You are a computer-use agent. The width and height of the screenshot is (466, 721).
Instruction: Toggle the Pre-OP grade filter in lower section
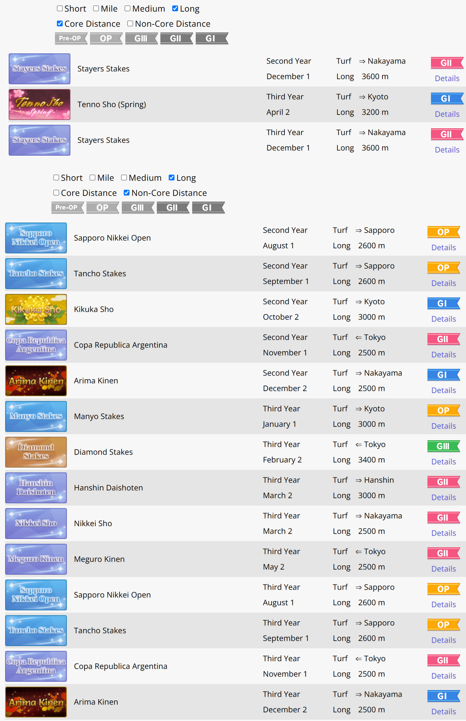(x=67, y=207)
